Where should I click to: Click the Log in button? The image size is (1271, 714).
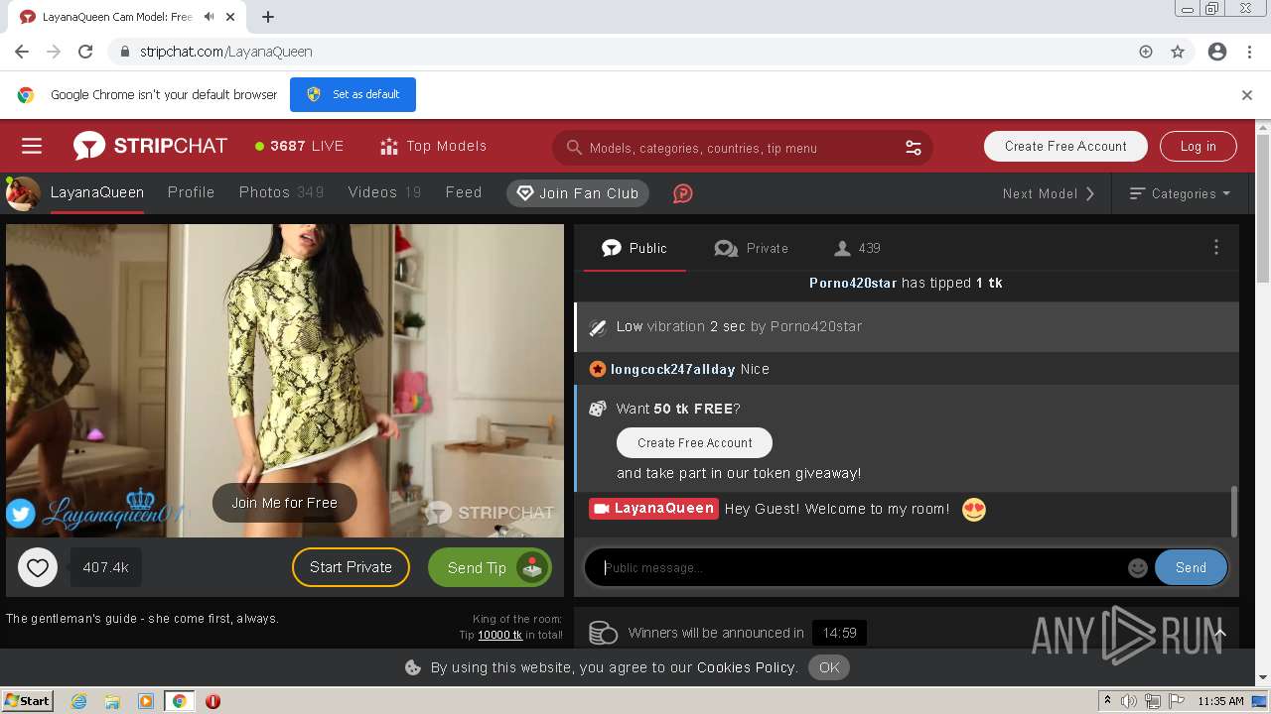(1198, 146)
